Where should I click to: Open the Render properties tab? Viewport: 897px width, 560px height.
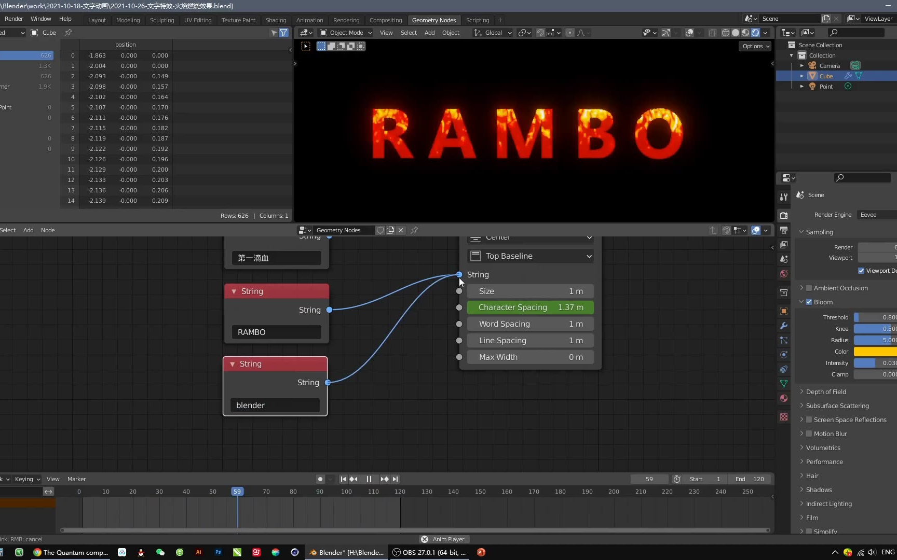784,215
